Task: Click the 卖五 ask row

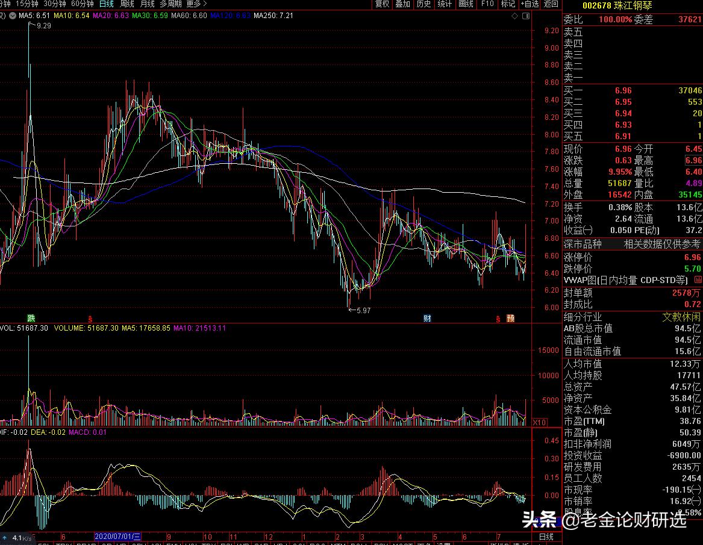Action: [x=633, y=33]
